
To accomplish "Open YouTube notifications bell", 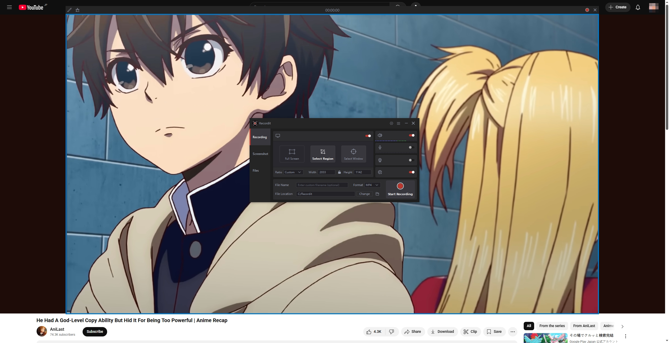I will (x=638, y=7).
